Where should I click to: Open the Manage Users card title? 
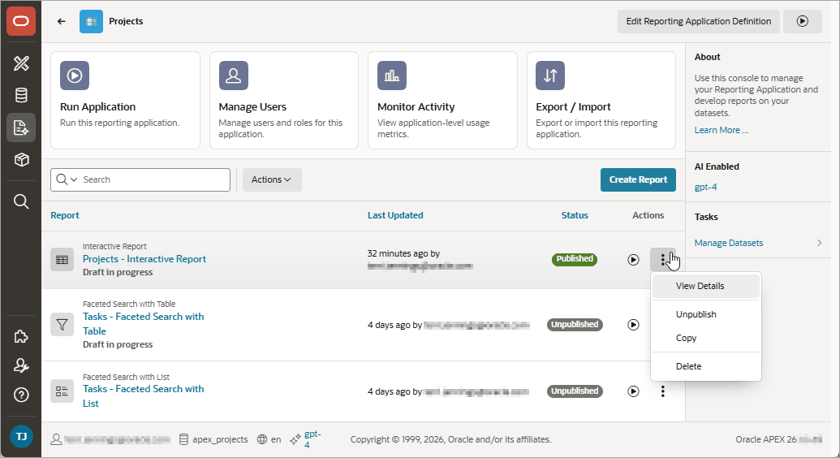click(252, 106)
